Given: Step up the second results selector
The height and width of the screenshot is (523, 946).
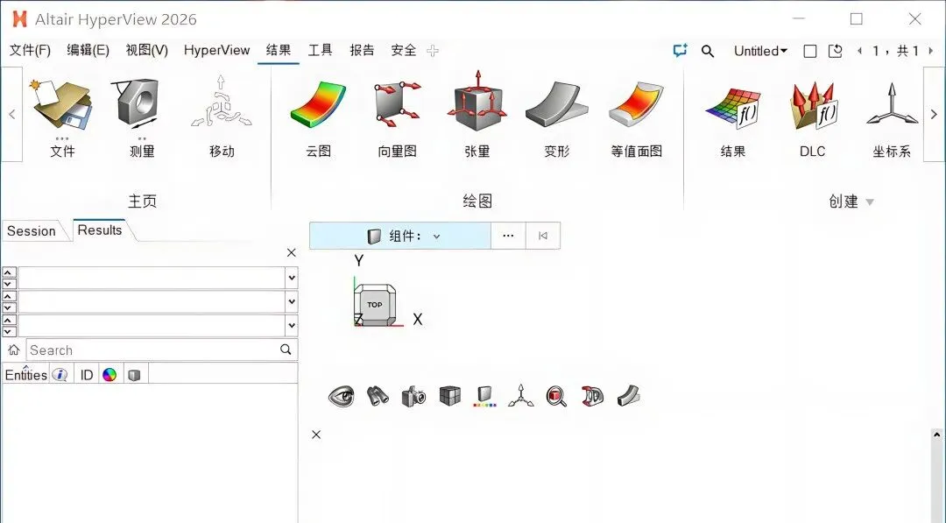Looking at the screenshot, I should (9, 296).
